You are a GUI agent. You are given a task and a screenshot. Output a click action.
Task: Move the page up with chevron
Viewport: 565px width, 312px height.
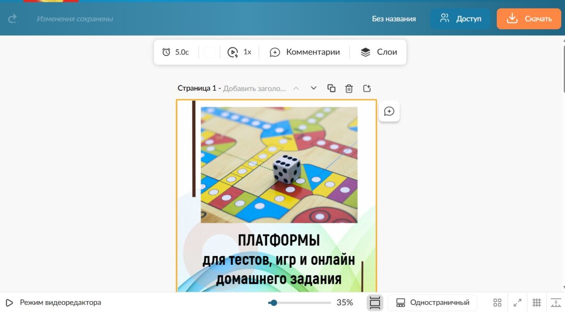pos(296,88)
